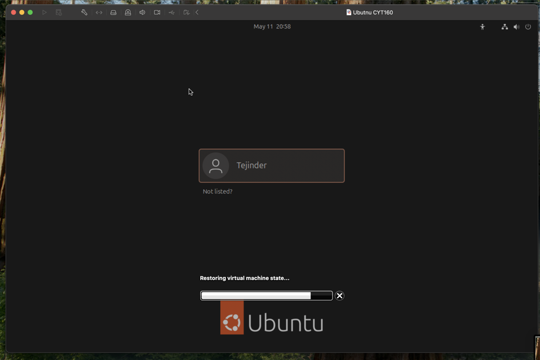Open the USB devices toolbar icon

click(172, 12)
